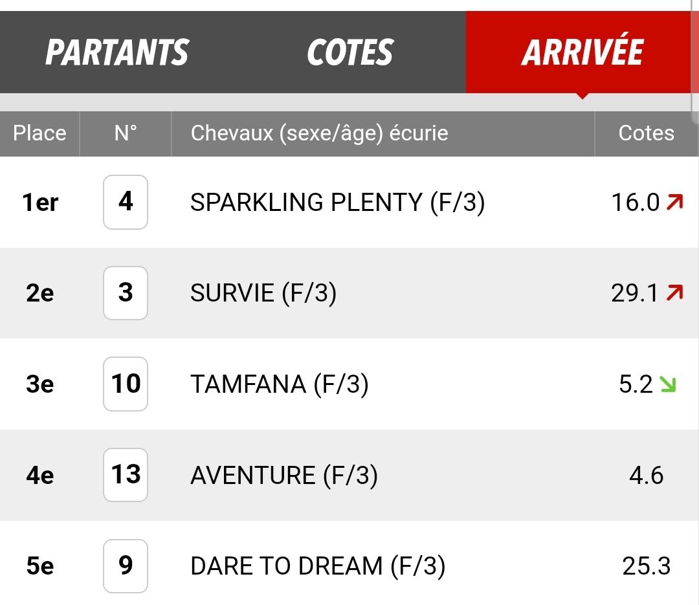Image resolution: width=699 pixels, height=605 pixels.
Task: Select the ARRIVÉE tab
Action: coord(582,52)
